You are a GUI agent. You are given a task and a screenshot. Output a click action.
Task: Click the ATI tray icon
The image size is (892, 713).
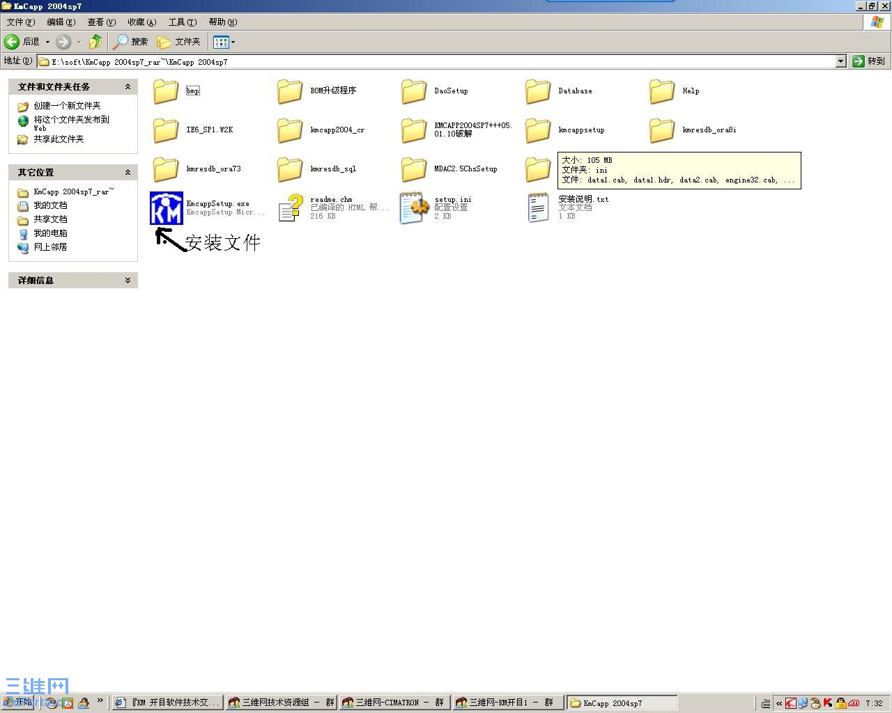(x=854, y=703)
